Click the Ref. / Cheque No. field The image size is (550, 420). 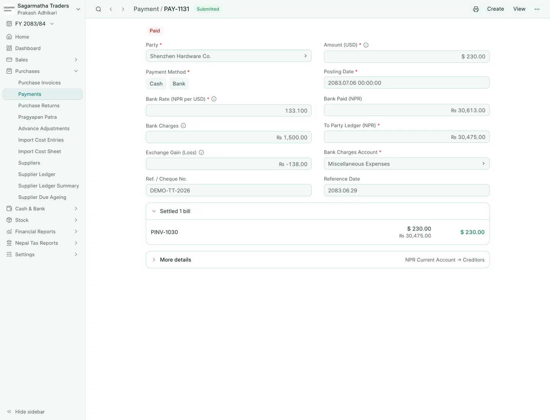[228, 191]
